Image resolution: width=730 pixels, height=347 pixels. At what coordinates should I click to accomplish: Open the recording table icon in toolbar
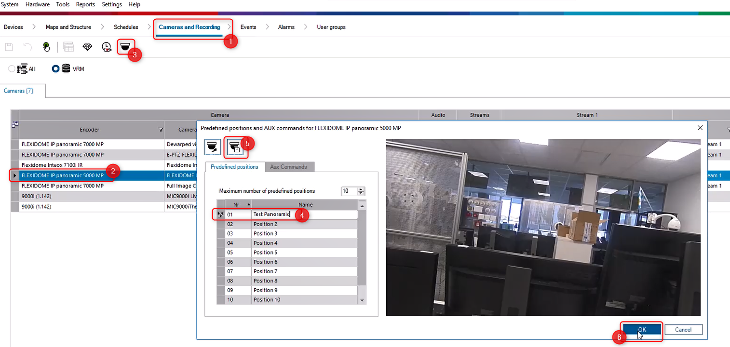(68, 47)
